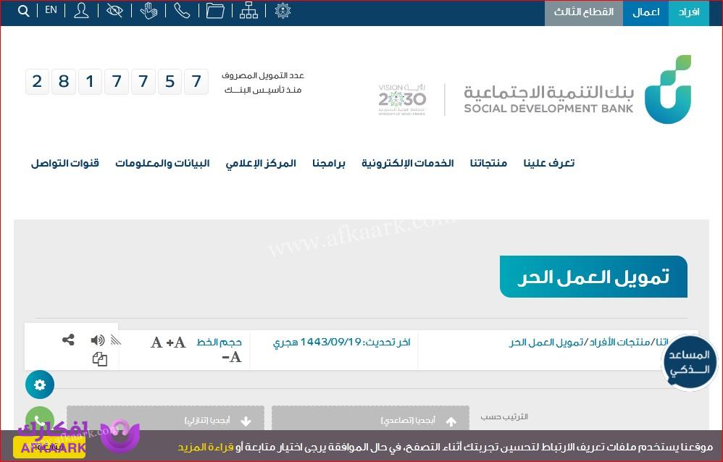Click the user account icon

(81, 11)
